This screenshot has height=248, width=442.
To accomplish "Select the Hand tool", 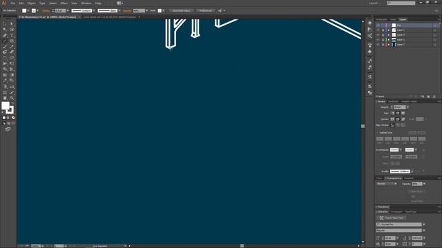I will pos(5,98).
